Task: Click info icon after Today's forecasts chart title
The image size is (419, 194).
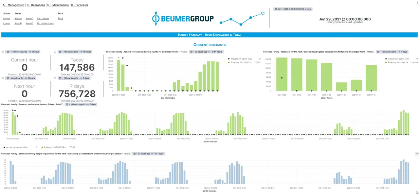Action: point(187,52)
